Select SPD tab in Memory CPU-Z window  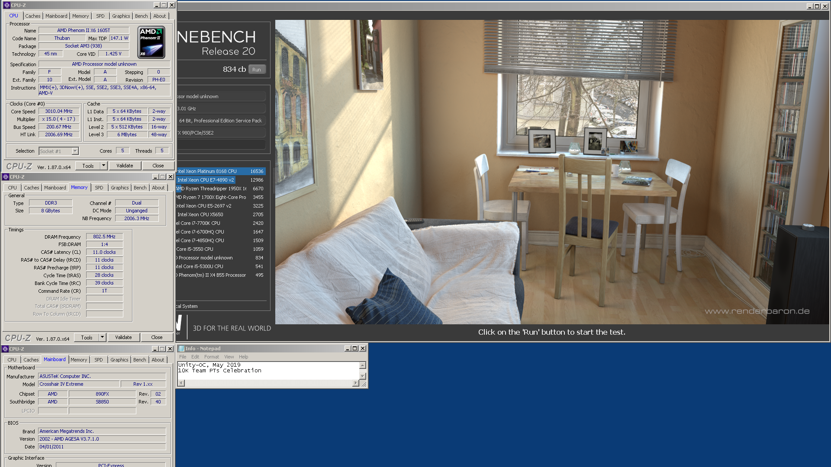(99, 188)
